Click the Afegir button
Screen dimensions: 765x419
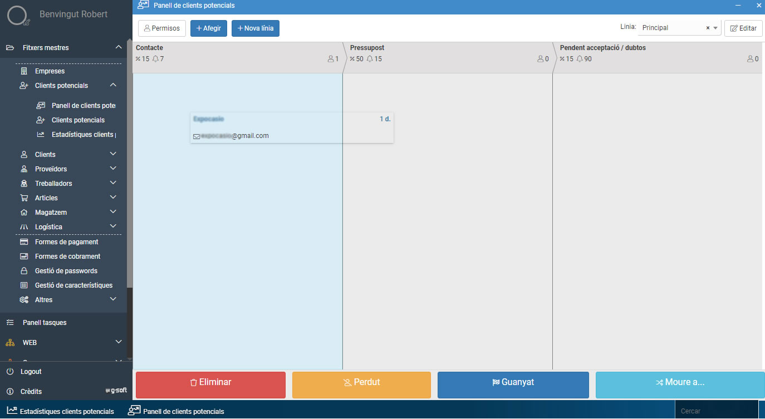pos(208,28)
